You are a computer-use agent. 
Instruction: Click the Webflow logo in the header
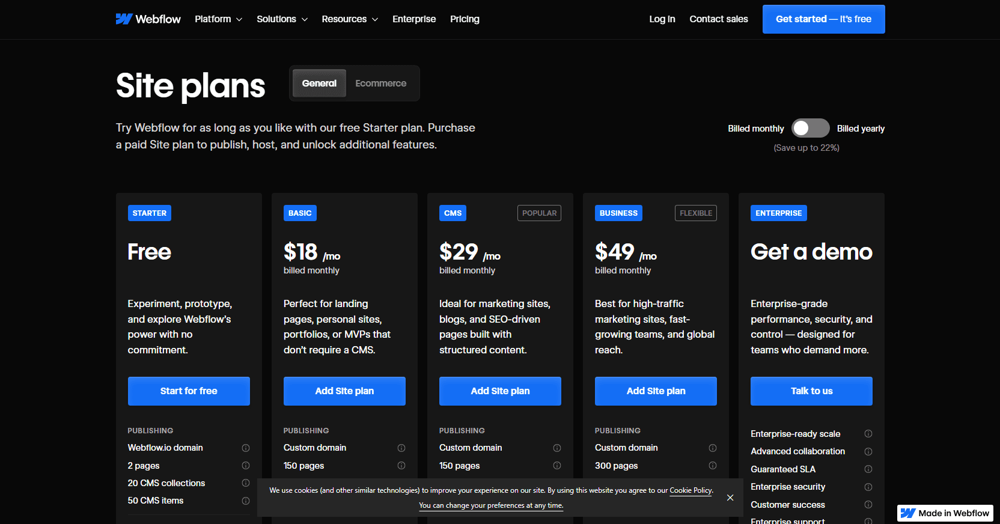(148, 19)
